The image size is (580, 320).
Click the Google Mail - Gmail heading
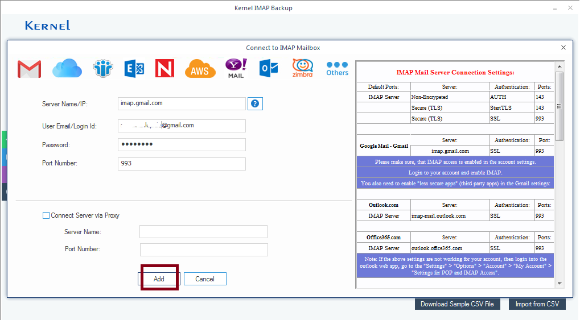point(384,146)
